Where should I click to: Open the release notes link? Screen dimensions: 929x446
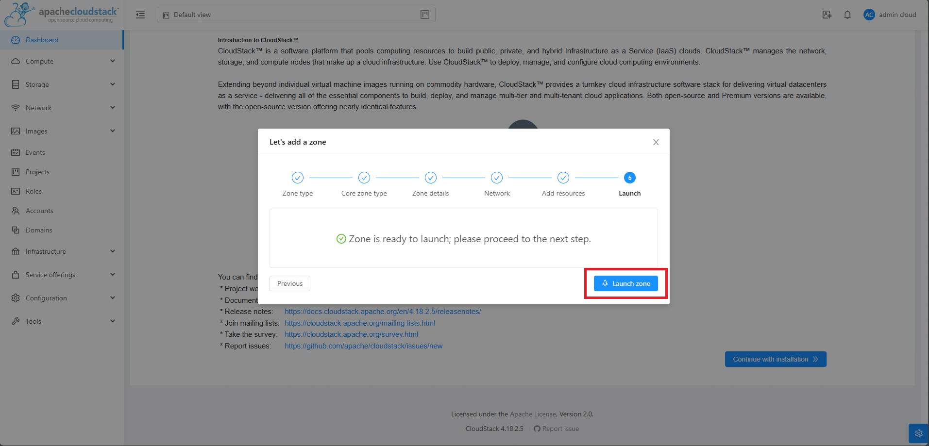click(x=383, y=312)
